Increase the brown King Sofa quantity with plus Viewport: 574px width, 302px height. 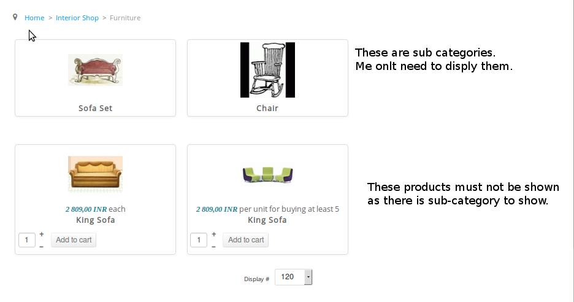tap(42, 234)
